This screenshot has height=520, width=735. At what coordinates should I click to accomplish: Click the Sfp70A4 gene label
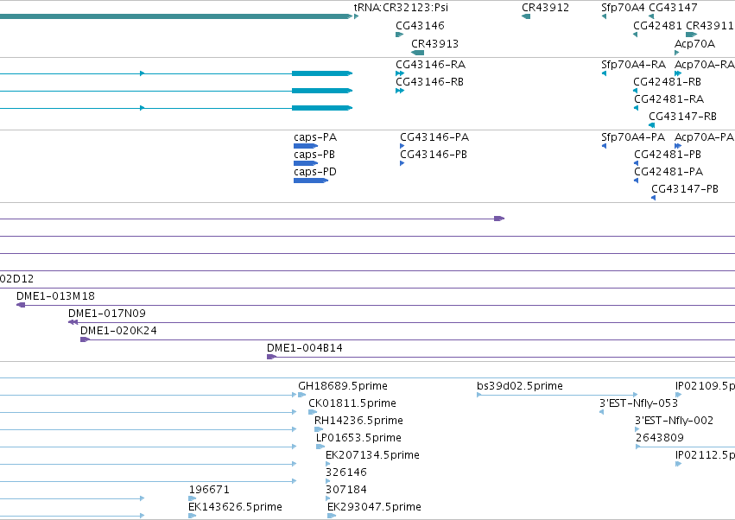coord(623,8)
